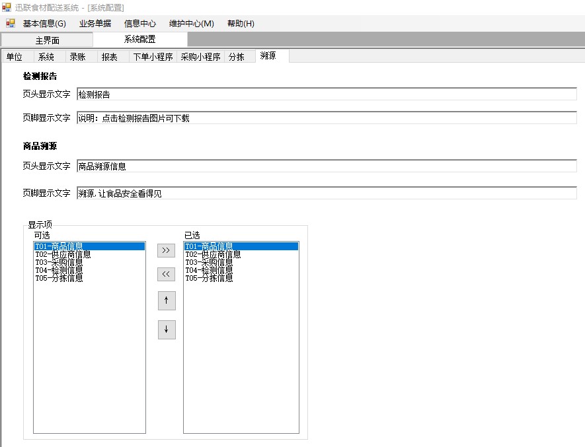Switch to the 采购小程序 tab
Screen dimensions: 585x447
[x=200, y=57]
